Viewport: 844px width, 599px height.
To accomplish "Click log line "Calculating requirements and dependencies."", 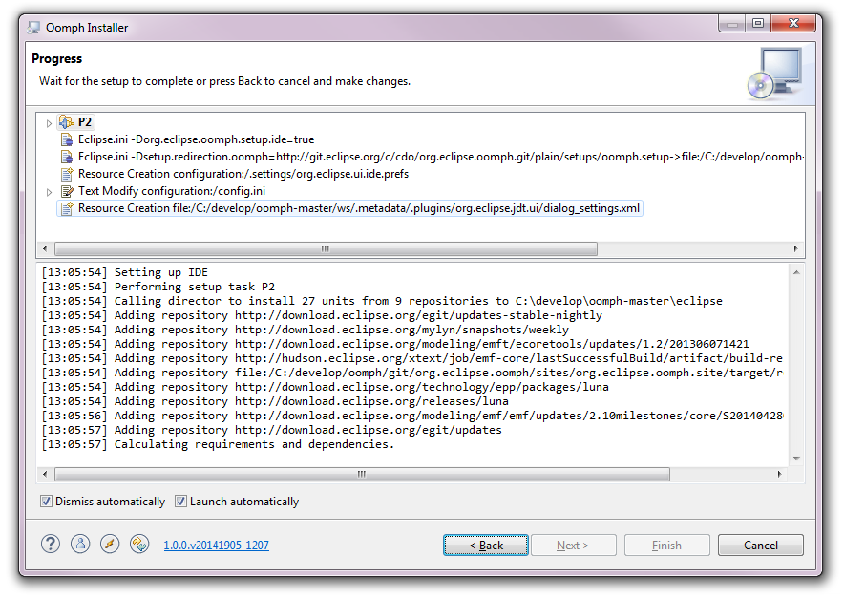I will [x=218, y=444].
